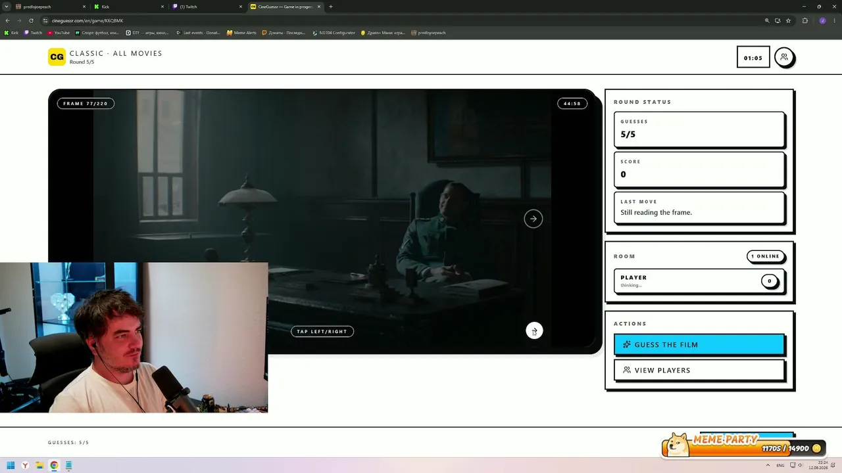Open the View Players button
842x473 pixels.
(x=699, y=370)
